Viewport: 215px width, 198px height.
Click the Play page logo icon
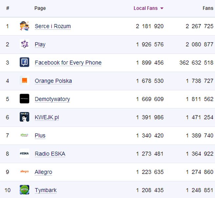(24, 44)
